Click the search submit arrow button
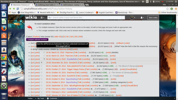This screenshot has height=100, width=178. point(123,17)
